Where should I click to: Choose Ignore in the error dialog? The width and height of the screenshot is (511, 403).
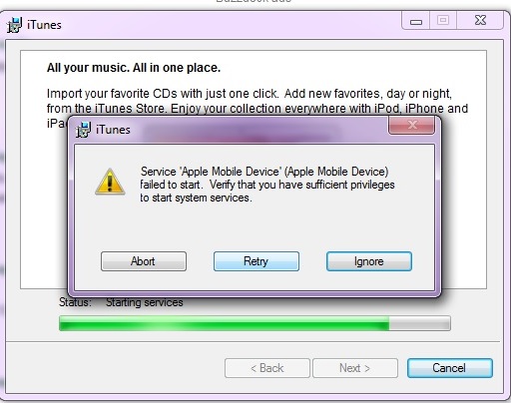369,261
